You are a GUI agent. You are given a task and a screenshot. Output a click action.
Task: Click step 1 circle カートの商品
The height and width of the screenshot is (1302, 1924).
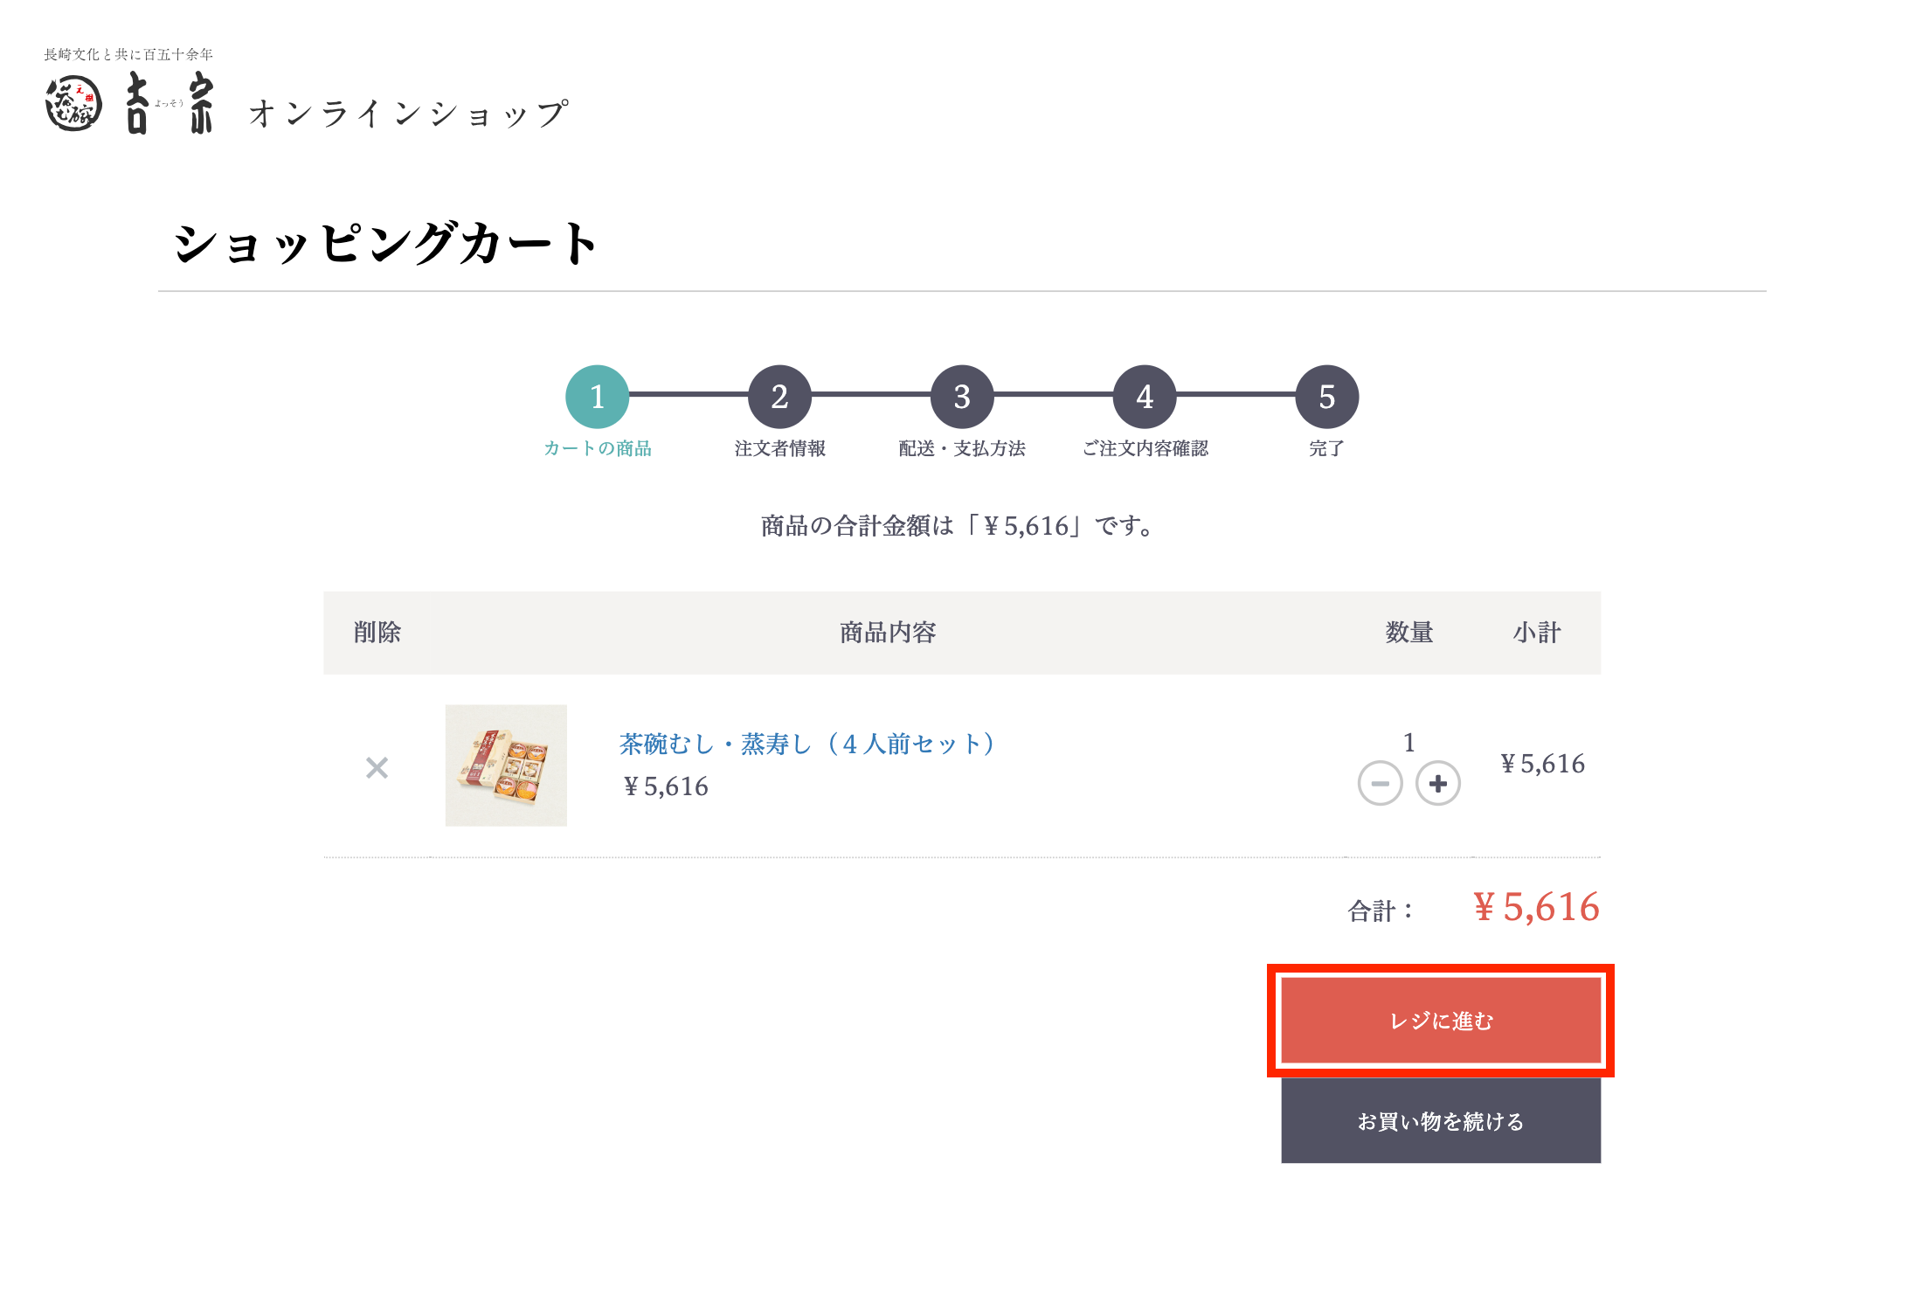click(598, 397)
